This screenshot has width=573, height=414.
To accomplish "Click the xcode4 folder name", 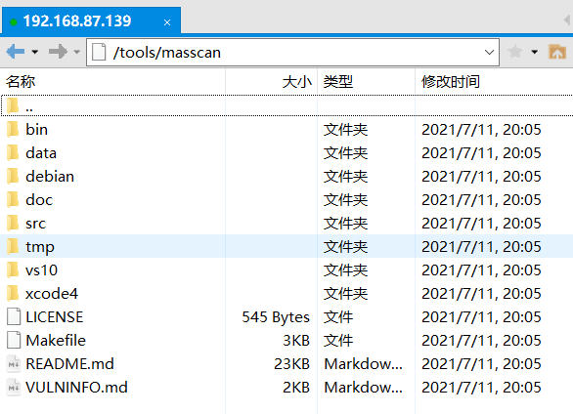I will [x=52, y=293].
